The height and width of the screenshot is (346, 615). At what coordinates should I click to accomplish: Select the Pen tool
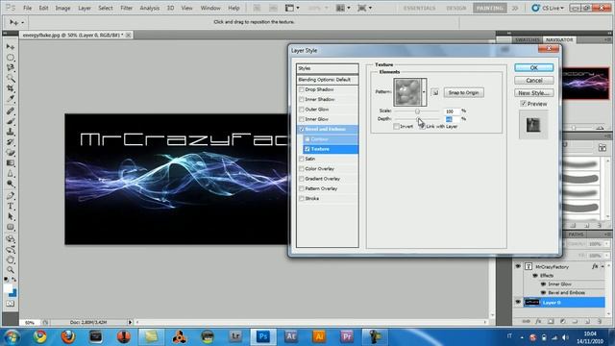(11, 196)
